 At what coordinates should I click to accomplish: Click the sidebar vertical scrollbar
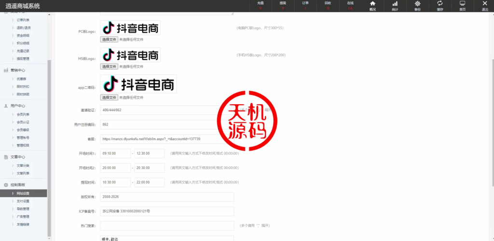(49, 145)
